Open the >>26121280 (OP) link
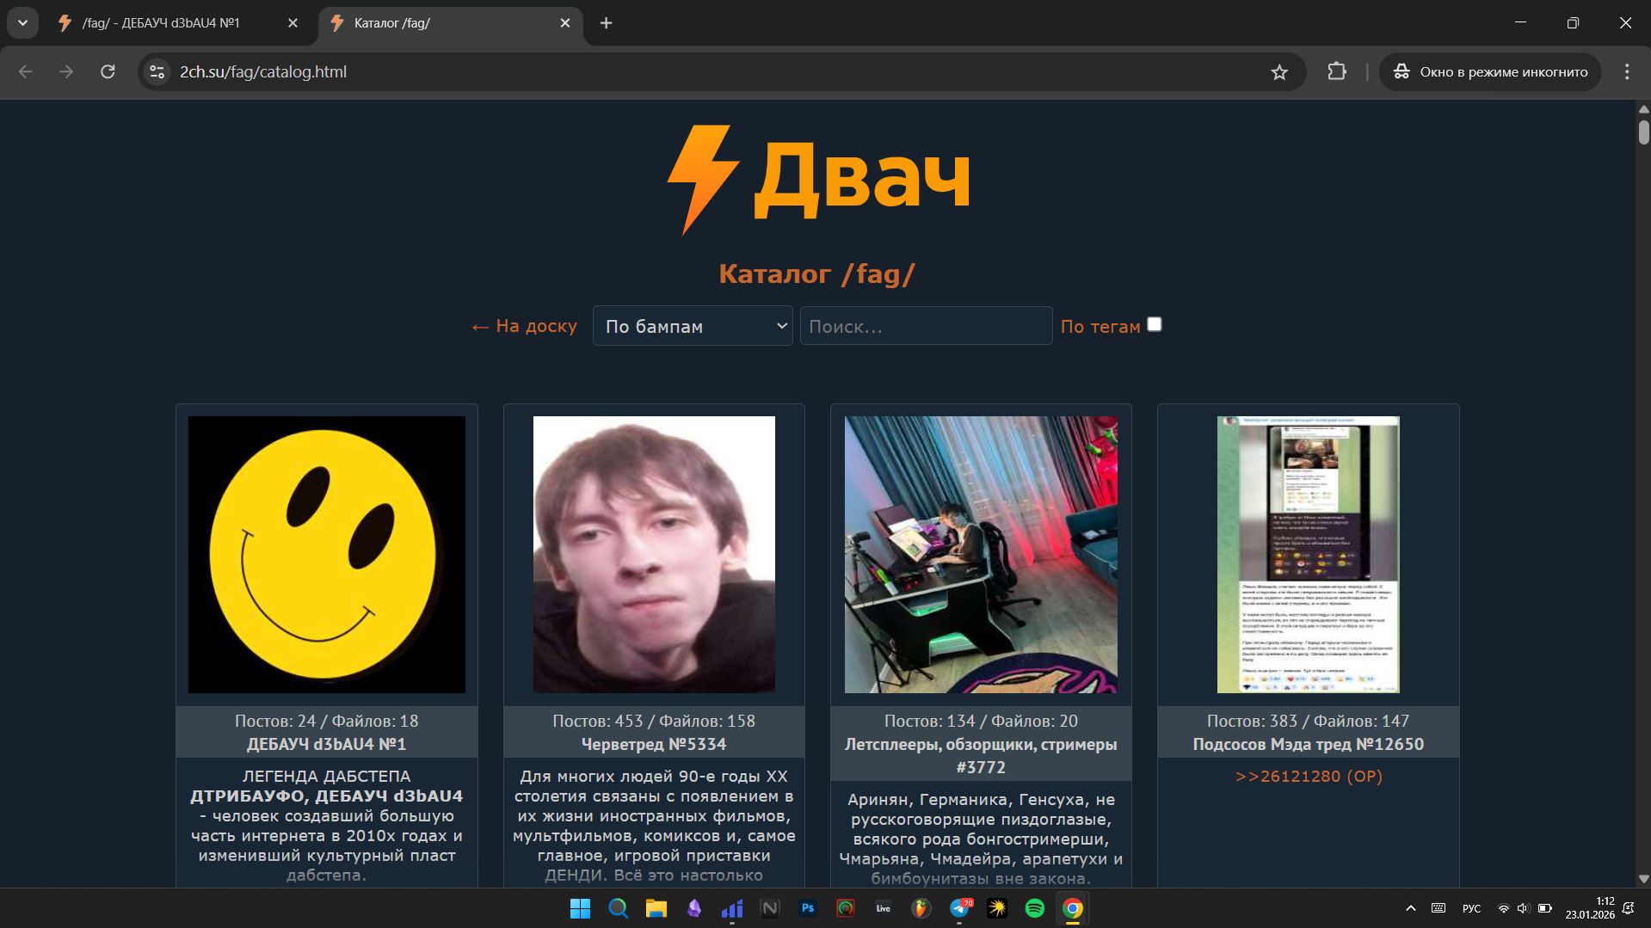Viewport: 1651px width, 928px height. pyautogui.click(x=1309, y=776)
